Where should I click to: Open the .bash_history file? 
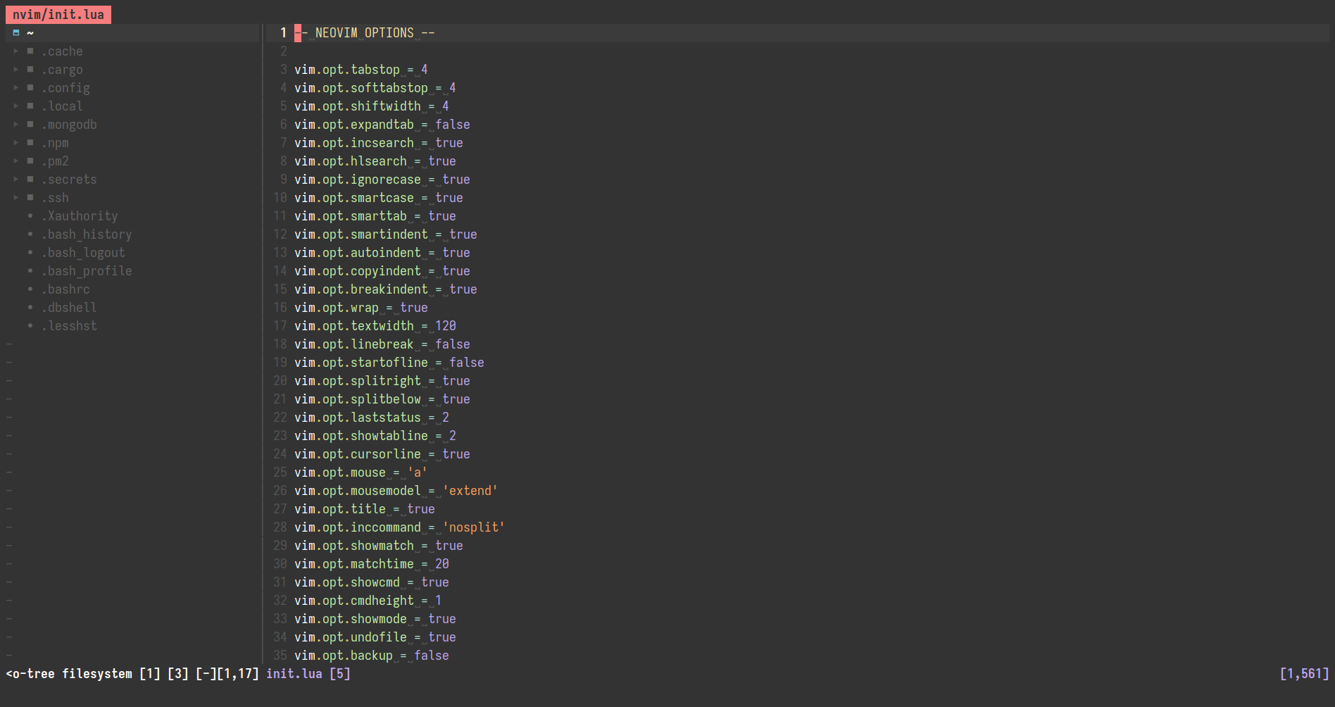(x=87, y=234)
